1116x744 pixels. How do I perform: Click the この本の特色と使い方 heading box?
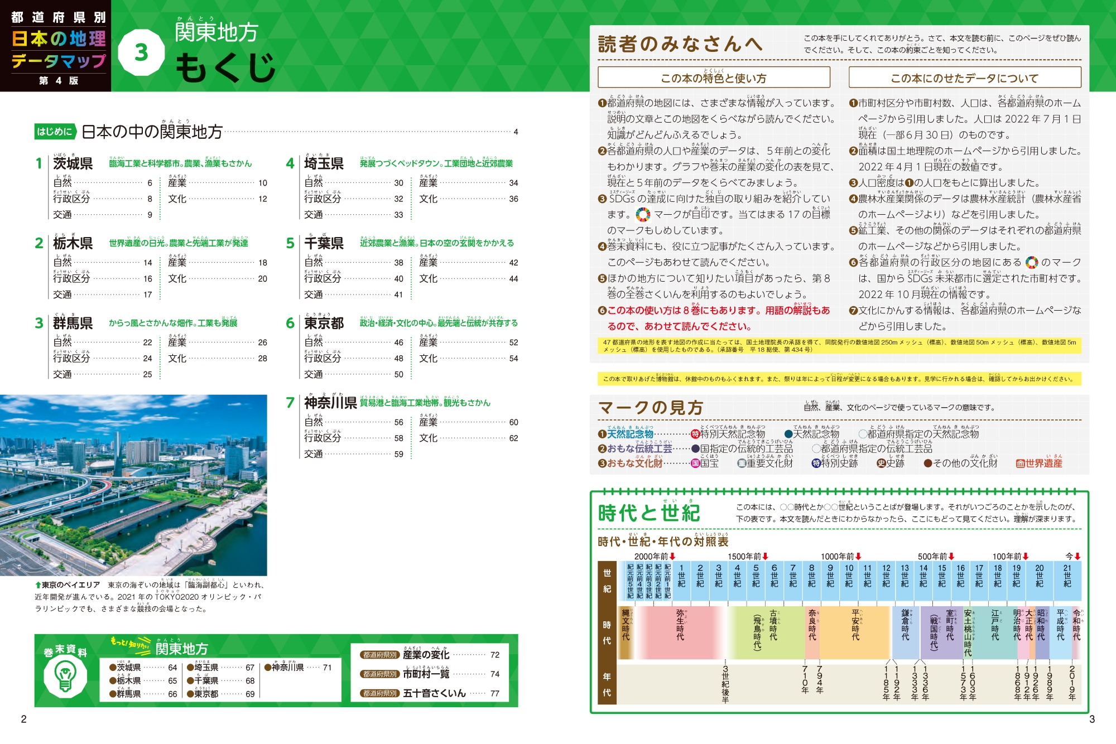(714, 78)
